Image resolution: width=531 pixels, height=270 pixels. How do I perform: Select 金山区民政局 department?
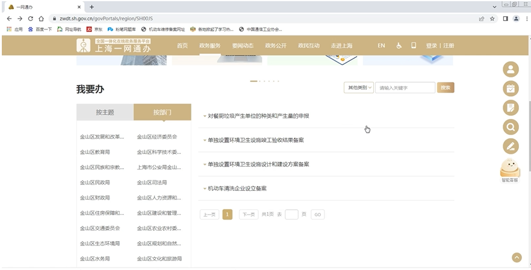click(95, 182)
